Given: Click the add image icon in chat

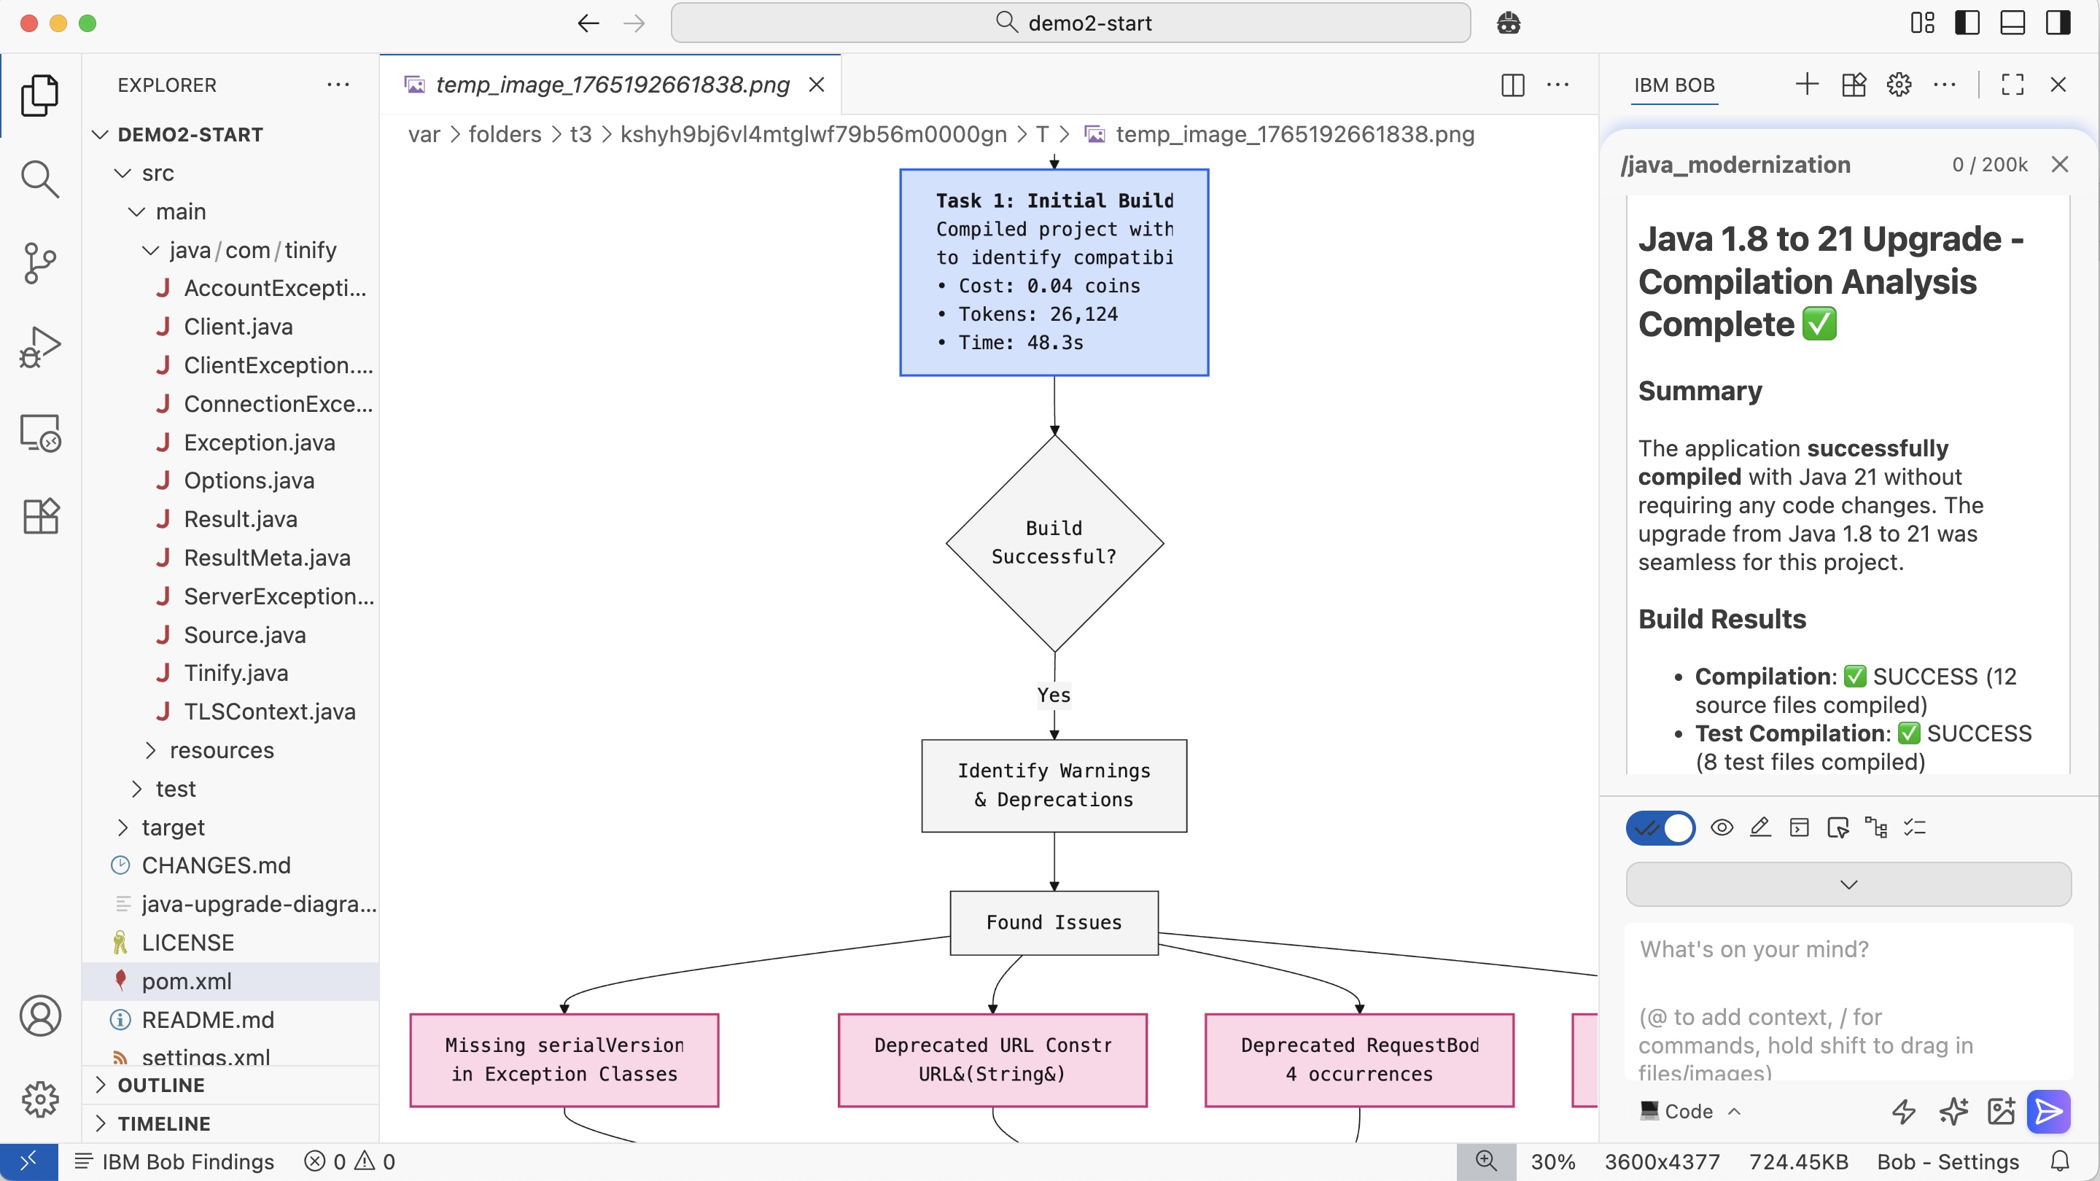Looking at the screenshot, I should coord(2001,1111).
